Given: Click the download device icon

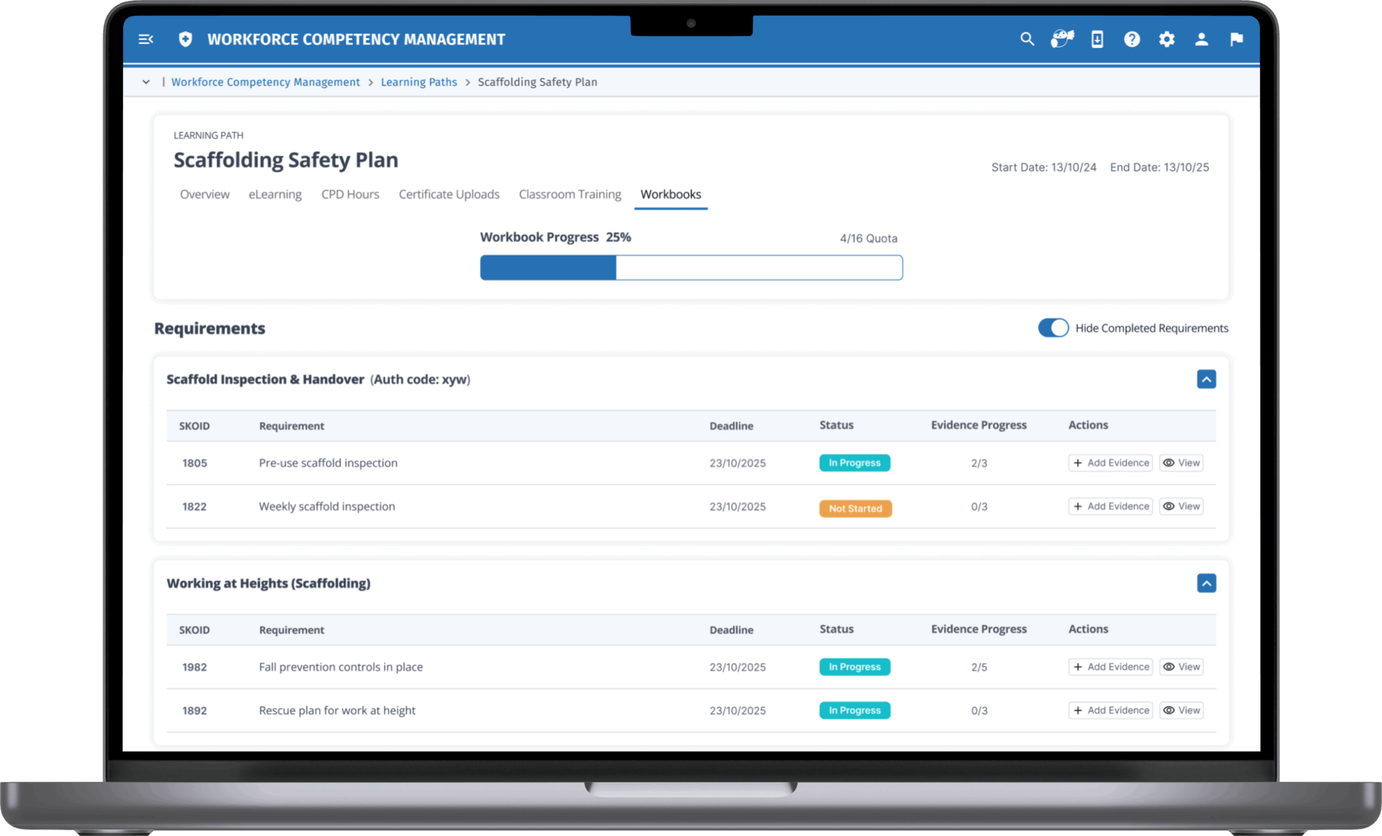Looking at the screenshot, I should point(1097,39).
